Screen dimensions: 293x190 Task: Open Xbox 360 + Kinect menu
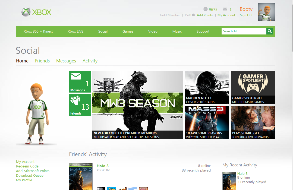point(38,31)
